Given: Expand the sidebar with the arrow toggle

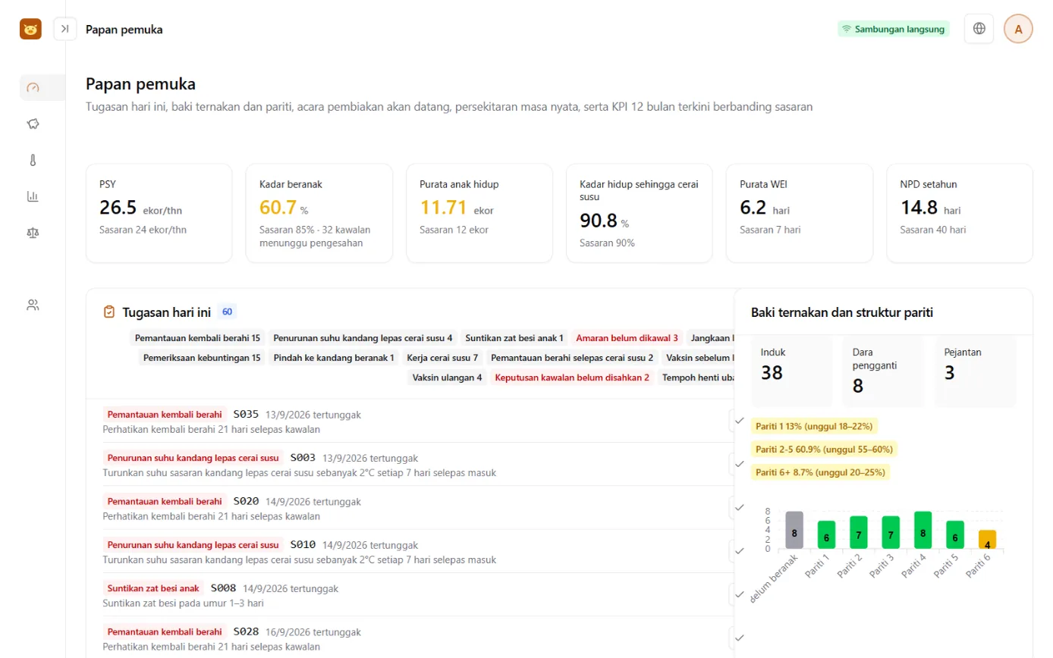Looking at the screenshot, I should pos(65,29).
